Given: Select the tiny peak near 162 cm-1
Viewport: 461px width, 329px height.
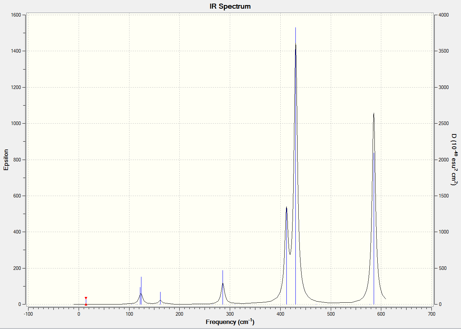Looking at the screenshot, I should (x=160, y=300).
